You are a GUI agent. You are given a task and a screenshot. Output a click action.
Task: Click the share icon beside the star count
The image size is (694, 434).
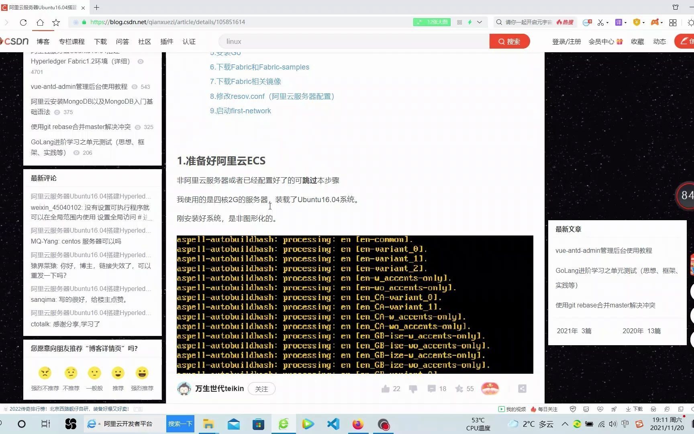tap(522, 389)
